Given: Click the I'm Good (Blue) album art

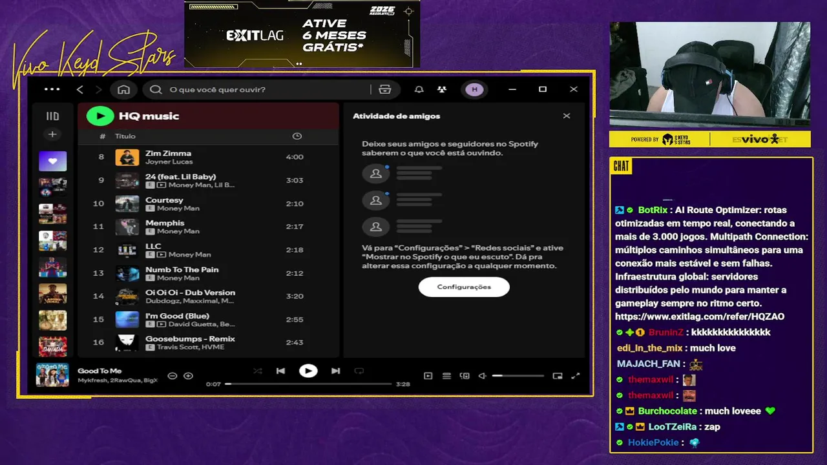Looking at the screenshot, I should pyautogui.click(x=127, y=320).
